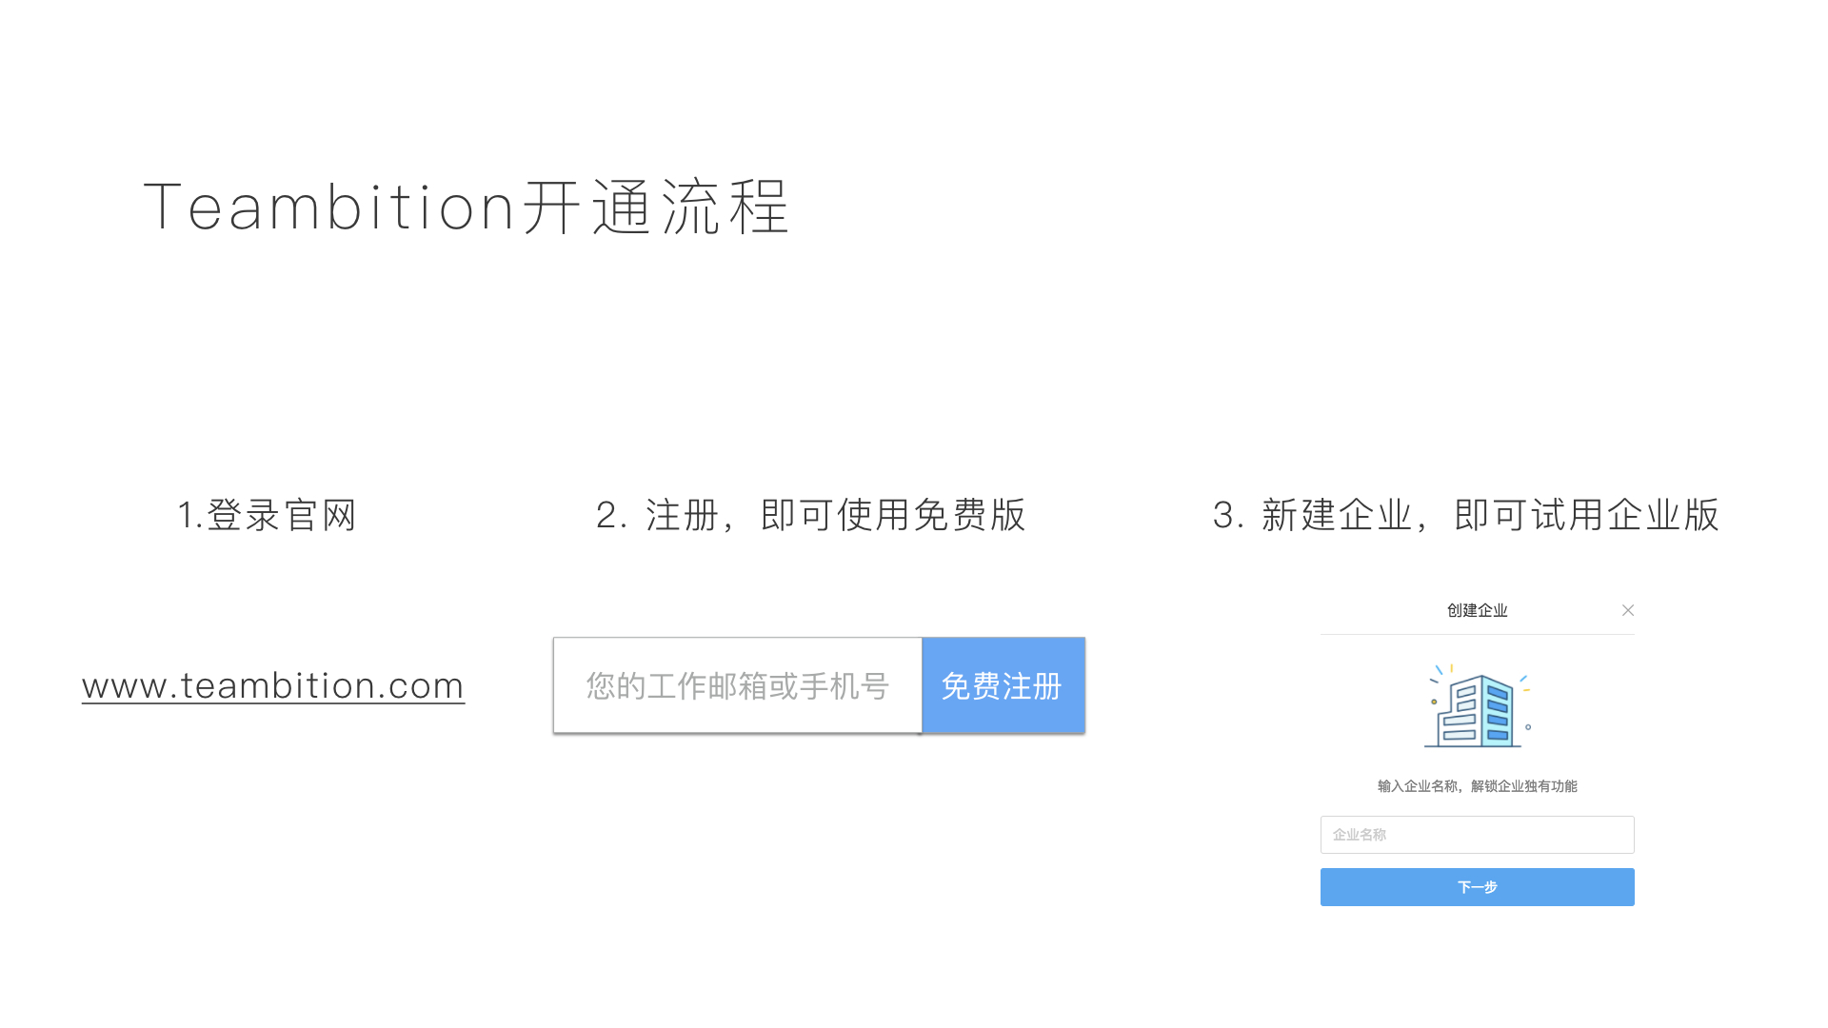Click the word Teambition in slide title
This screenshot has width=1828, height=1028.
click(329, 208)
